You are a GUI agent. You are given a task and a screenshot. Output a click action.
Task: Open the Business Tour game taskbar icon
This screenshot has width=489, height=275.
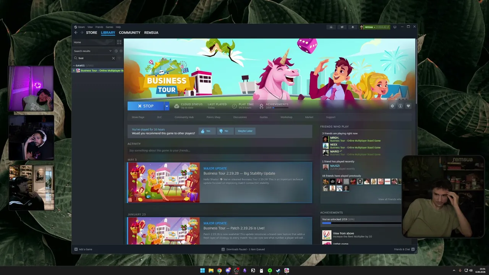click(x=287, y=270)
